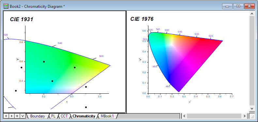
Task: Close the Book2 window
Action: [x=250, y=6]
